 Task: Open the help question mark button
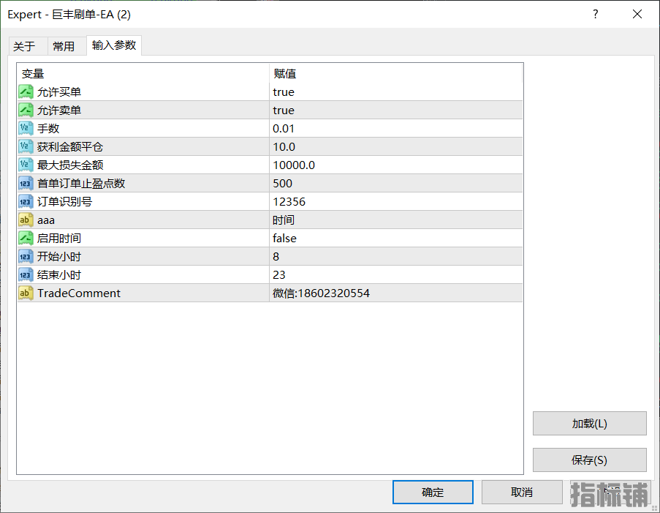(595, 15)
